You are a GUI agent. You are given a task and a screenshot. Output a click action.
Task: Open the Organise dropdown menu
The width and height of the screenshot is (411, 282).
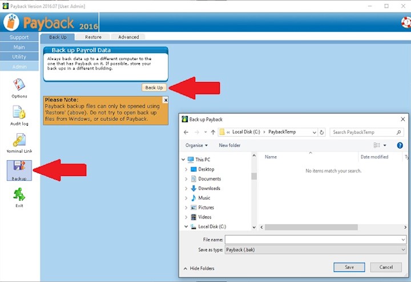(197, 145)
